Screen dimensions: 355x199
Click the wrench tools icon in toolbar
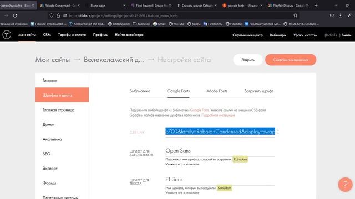click(x=349, y=15)
